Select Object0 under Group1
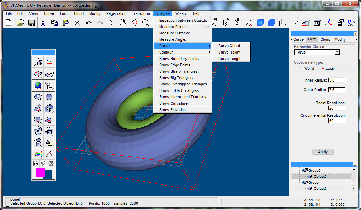 pyautogui.click(x=320, y=188)
